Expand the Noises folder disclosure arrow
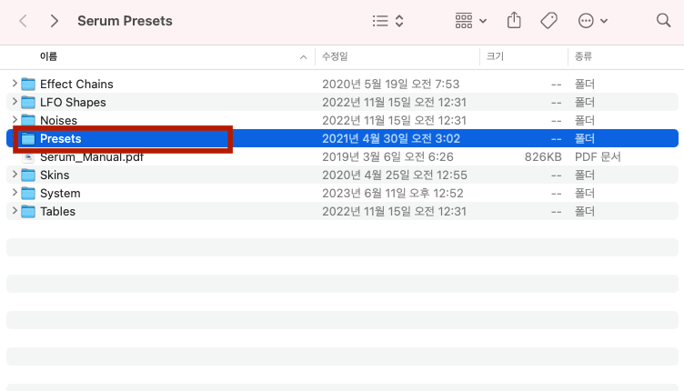This screenshot has width=684, height=391. 15,120
